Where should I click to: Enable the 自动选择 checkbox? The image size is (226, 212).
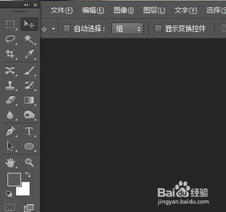click(67, 29)
